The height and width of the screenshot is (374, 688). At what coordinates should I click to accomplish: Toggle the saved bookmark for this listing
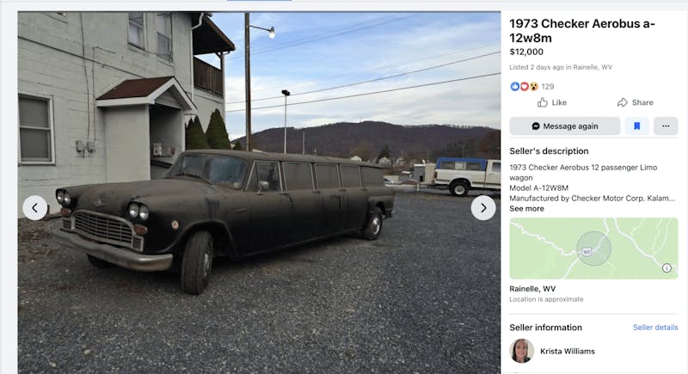click(x=636, y=126)
